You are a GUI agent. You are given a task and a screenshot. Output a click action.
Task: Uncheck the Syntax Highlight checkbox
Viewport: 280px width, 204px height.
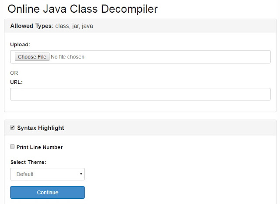(x=12, y=128)
